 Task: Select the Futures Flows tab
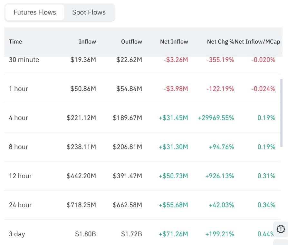click(x=35, y=12)
